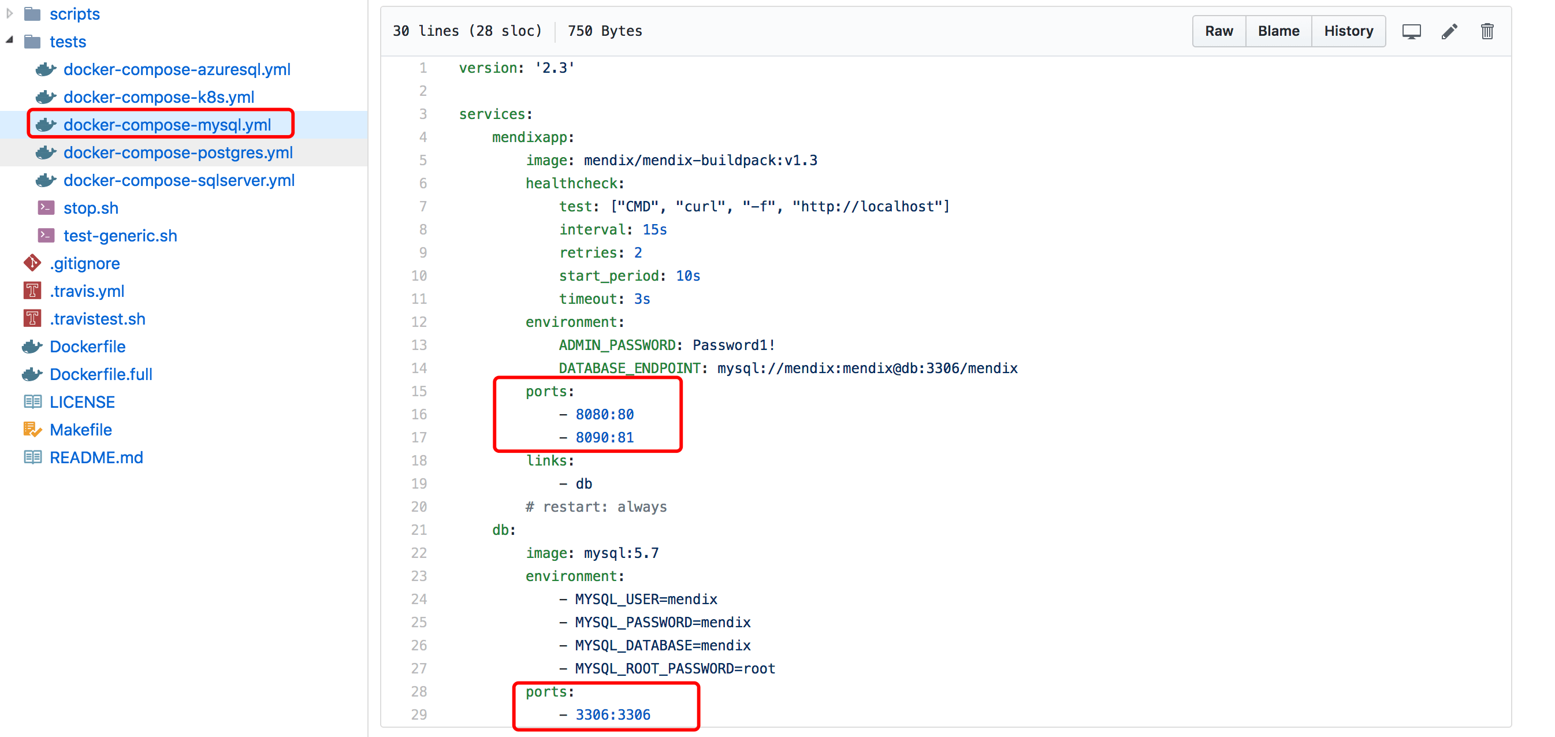The width and height of the screenshot is (1555, 737).
Task: Open docker-compose-sqlserver.yml file
Action: coord(179,180)
